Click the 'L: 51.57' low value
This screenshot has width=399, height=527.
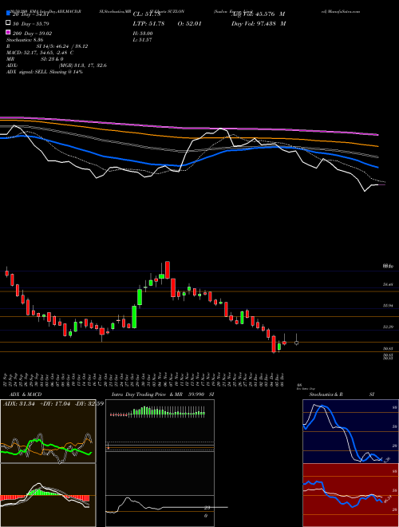(x=142, y=40)
